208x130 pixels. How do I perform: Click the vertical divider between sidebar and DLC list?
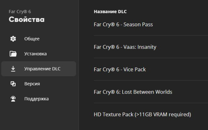(x=79, y=65)
